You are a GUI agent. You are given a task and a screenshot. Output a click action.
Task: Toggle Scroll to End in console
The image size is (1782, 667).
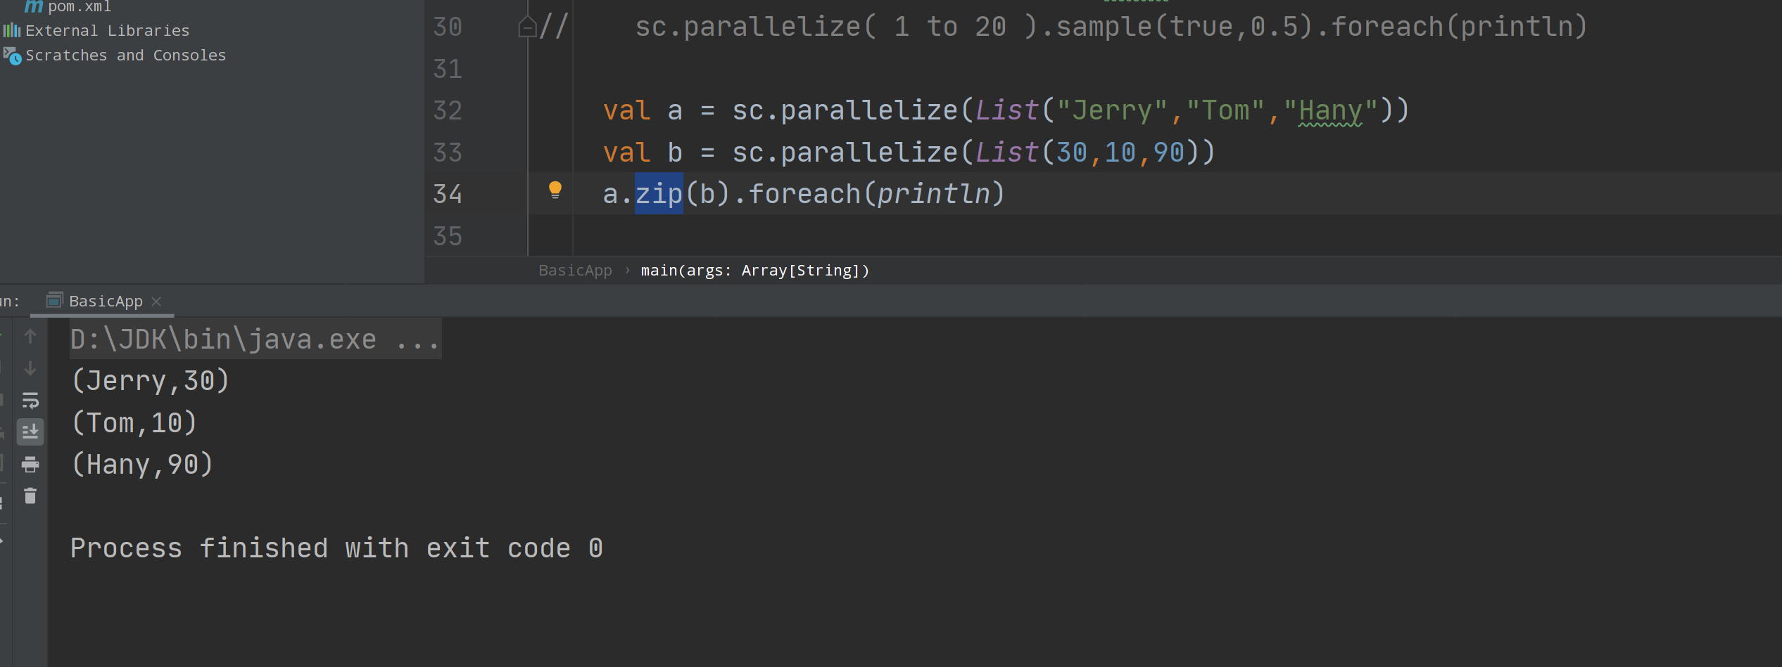point(30,432)
